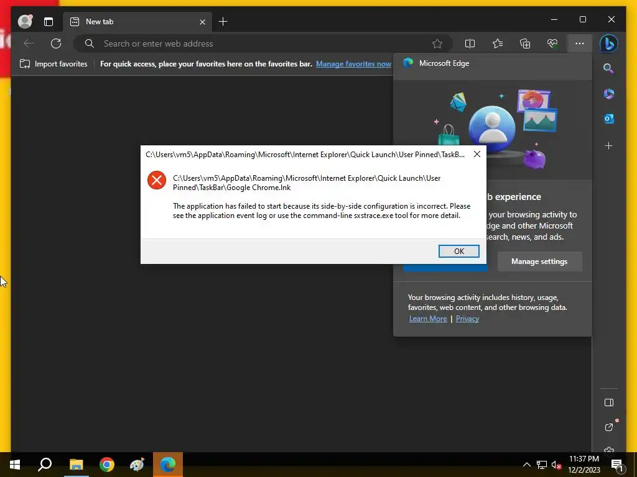The width and height of the screenshot is (637, 477).
Task: Open the tab actions menu icon
Action: tap(49, 22)
